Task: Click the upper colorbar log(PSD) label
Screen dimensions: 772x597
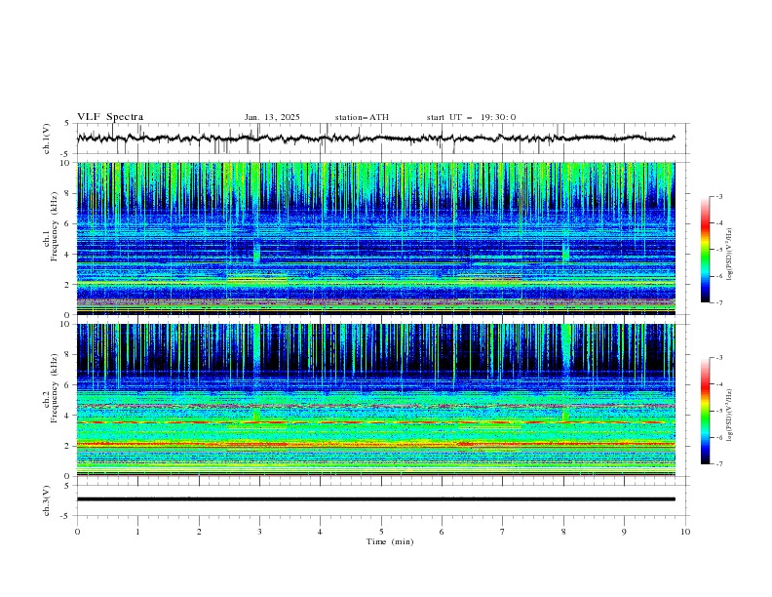Action: 729,255
